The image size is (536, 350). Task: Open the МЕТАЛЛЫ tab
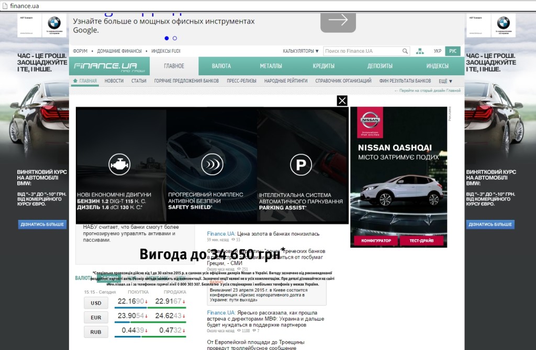click(271, 66)
